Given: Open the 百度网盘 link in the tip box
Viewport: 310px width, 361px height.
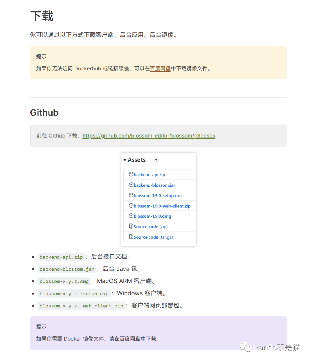Looking at the screenshot, I should pos(160,68).
